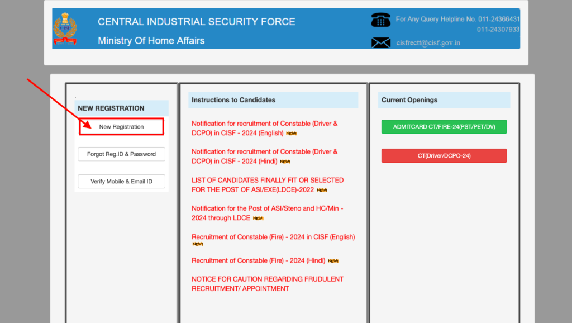Click NEW badge beside Constable Fire Hindi link
Viewport: 572px width, 323px height.
[x=333, y=261]
